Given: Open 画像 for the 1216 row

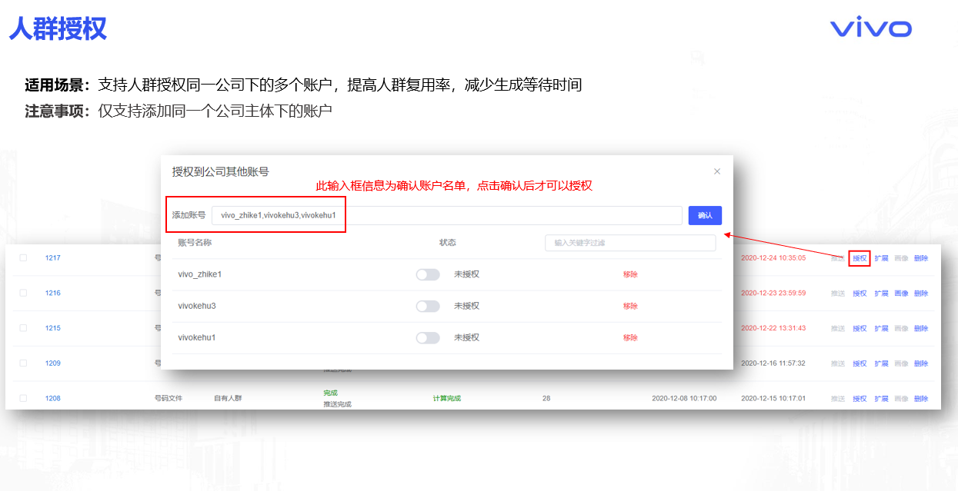Looking at the screenshot, I should point(901,294).
